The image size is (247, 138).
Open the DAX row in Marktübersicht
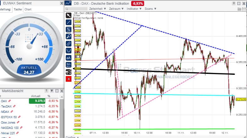30,101
